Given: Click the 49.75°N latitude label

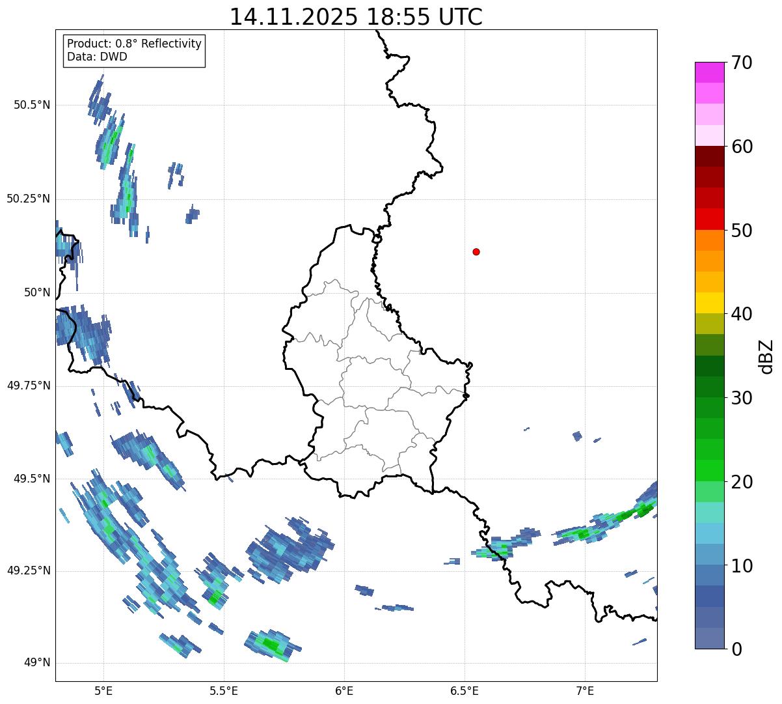Looking at the screenshot, I should pos(29,386).
